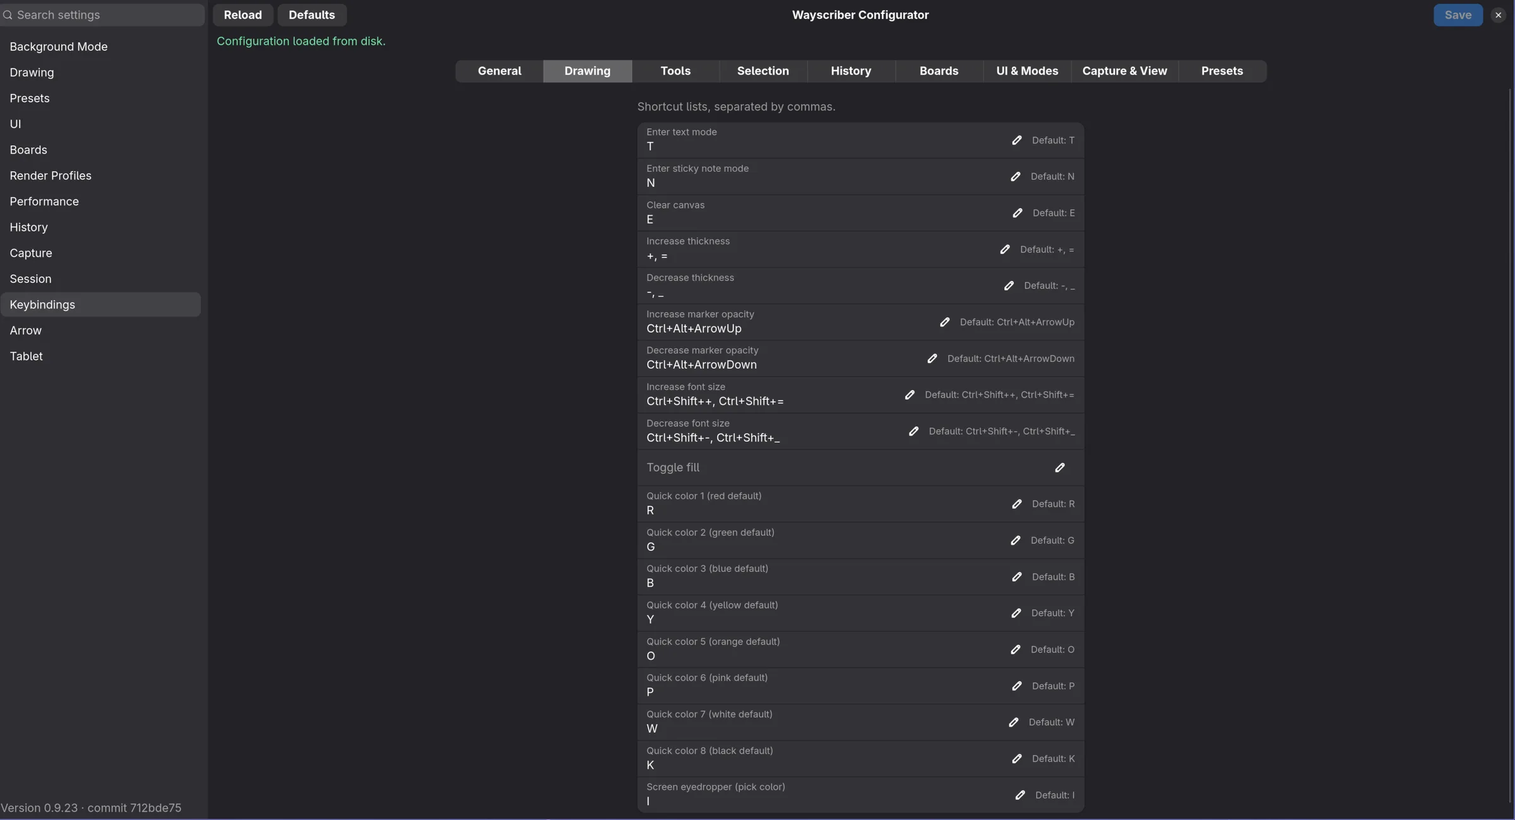This screenshot has height=820, width=1515.
Task: Open Background Mode in the sidebar
Action: coord(100,47)
